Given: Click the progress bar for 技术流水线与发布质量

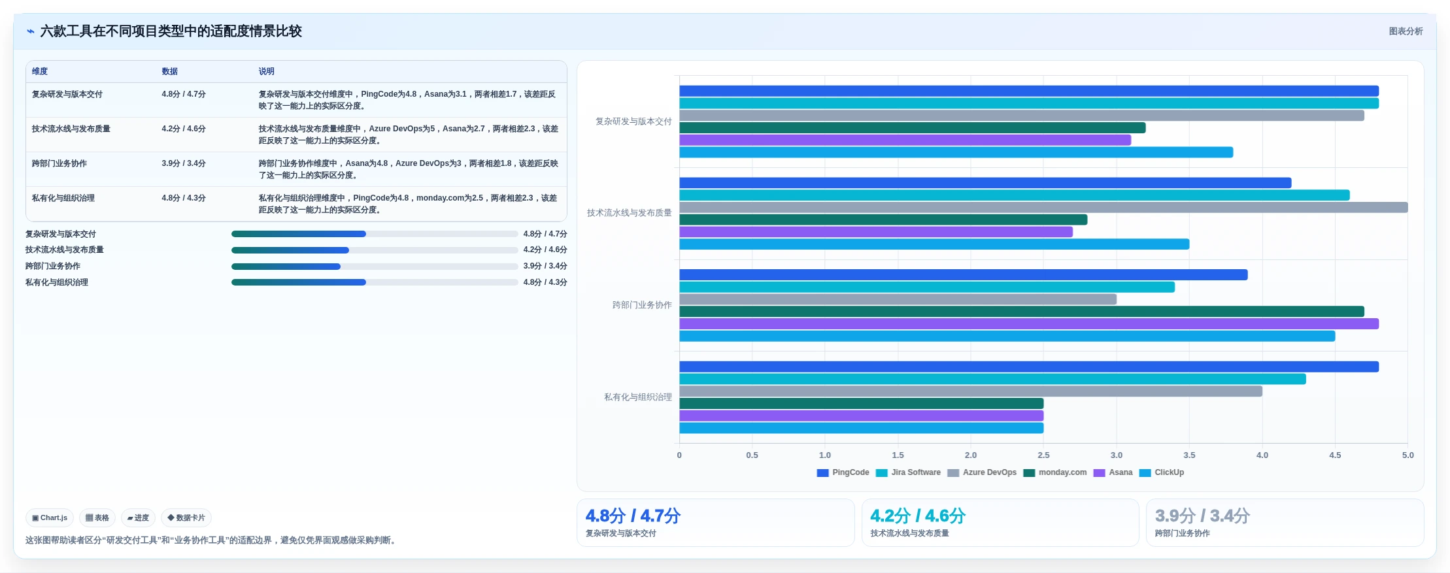Looking at the screenshot, I should click(x=375, y=250).
